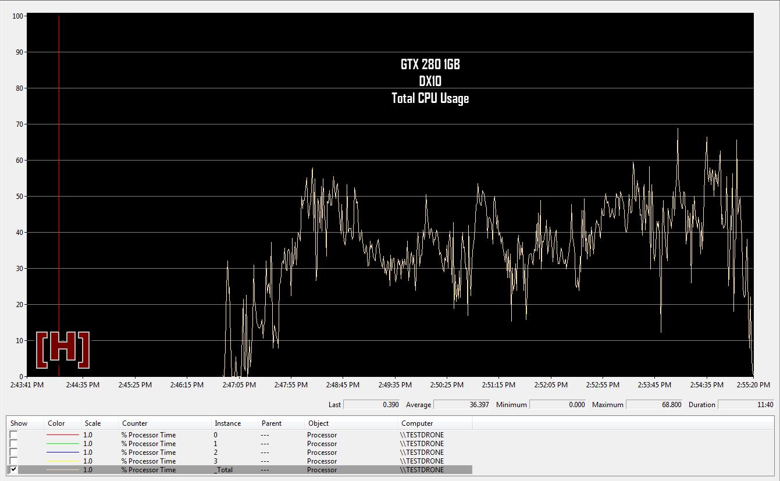The image size is (780, 481).
Task: Click the Processor object cell for instance 1
Action: click(x=322, y=444)
